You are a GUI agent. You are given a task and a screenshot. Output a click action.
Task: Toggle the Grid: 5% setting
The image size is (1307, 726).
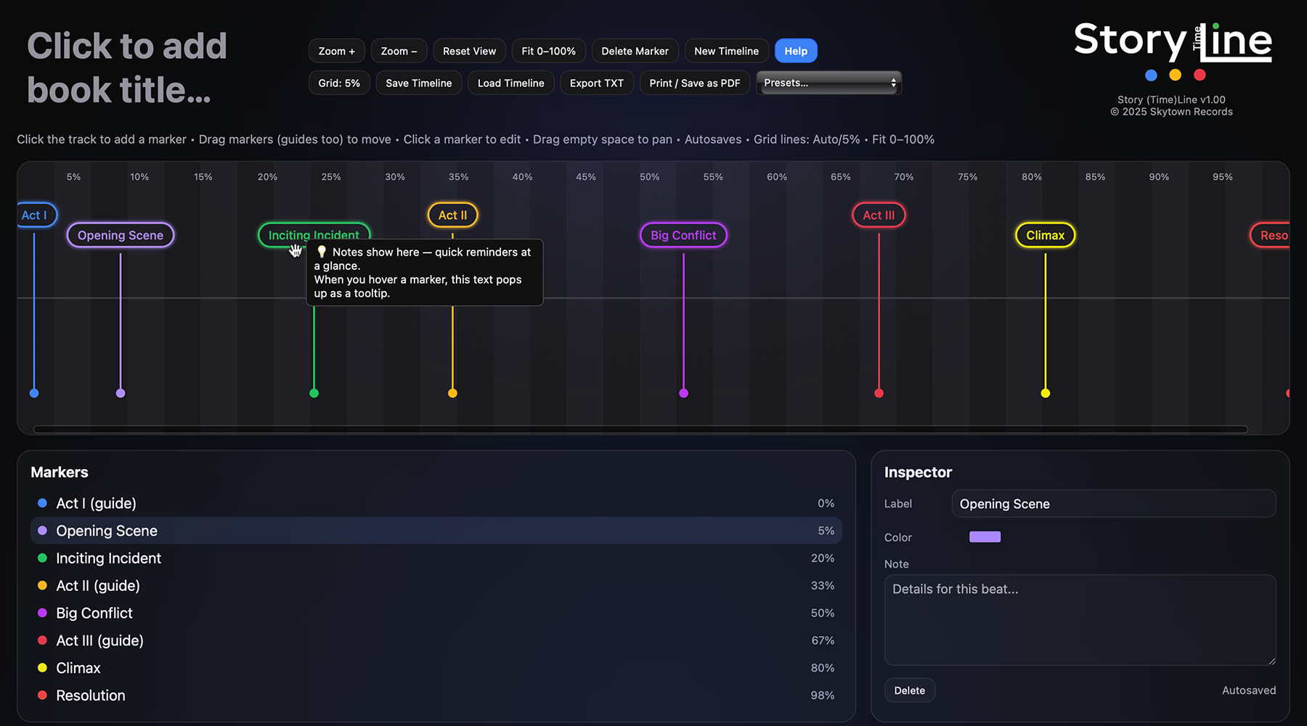pyautogui.click(x=339, y=83)
